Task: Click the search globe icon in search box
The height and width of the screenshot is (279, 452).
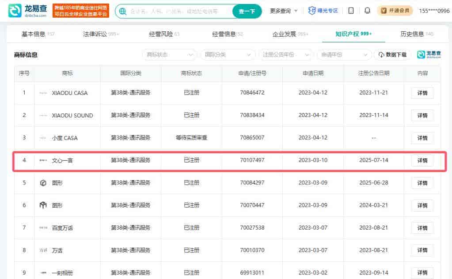Action: [122, 11]
